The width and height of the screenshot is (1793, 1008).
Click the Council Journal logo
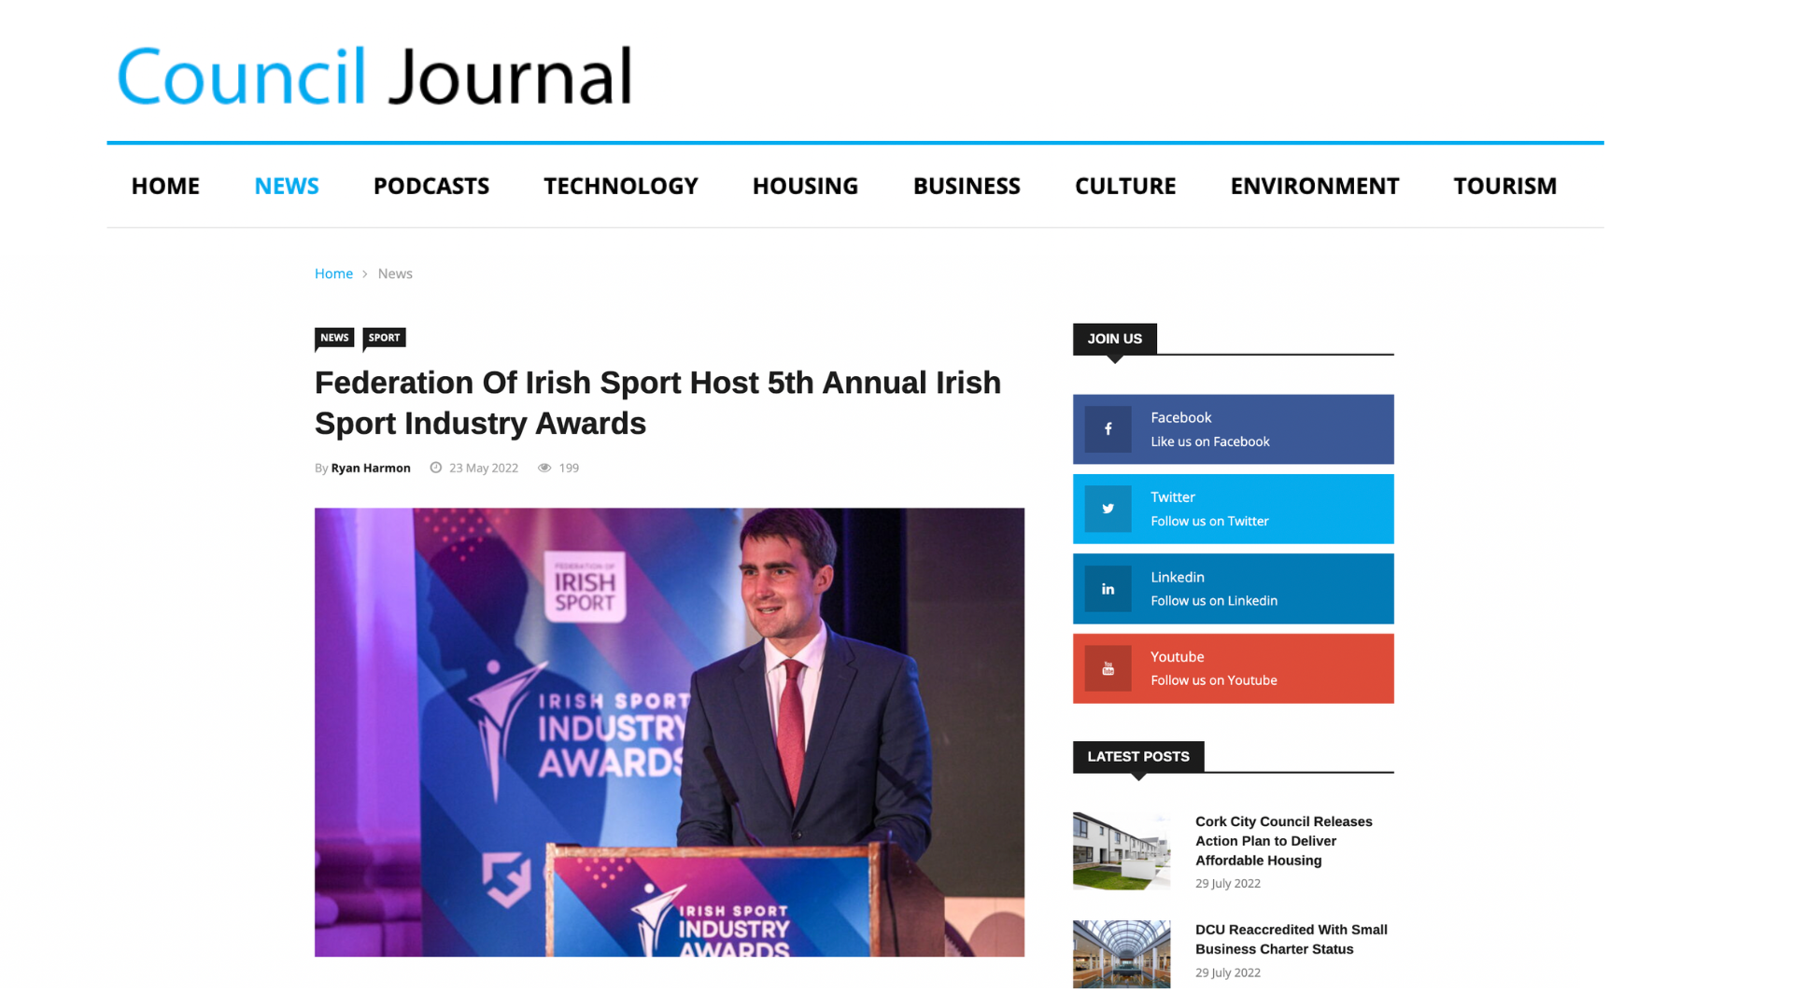[374, 76]
